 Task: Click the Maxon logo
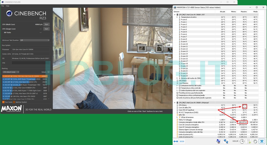click(x=11, y=109)
